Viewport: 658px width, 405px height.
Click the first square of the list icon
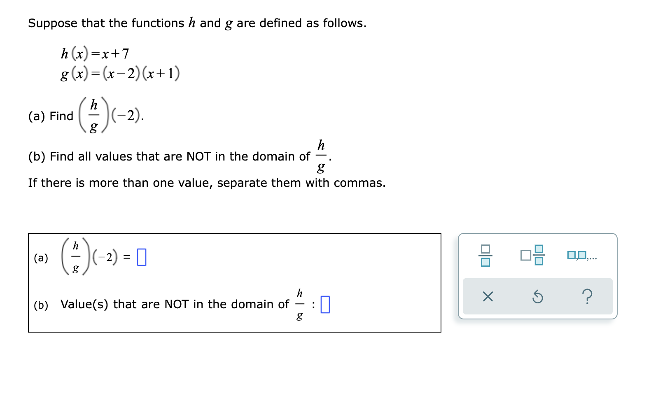click(572, 256)
